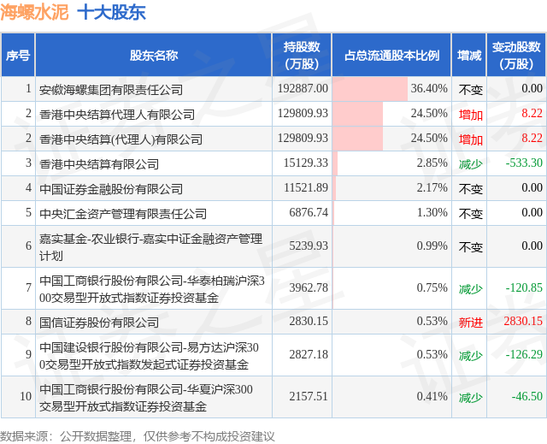
Task: Click the 序号 column header
Action: [18, 55]
